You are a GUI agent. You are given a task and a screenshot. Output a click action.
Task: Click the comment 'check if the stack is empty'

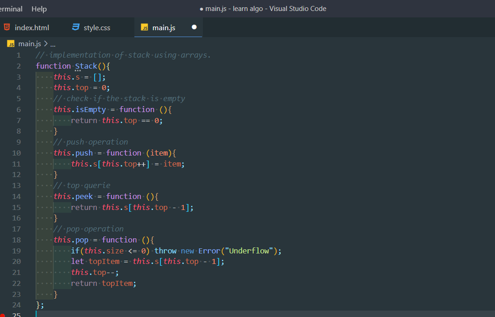[x=119, y=99]
